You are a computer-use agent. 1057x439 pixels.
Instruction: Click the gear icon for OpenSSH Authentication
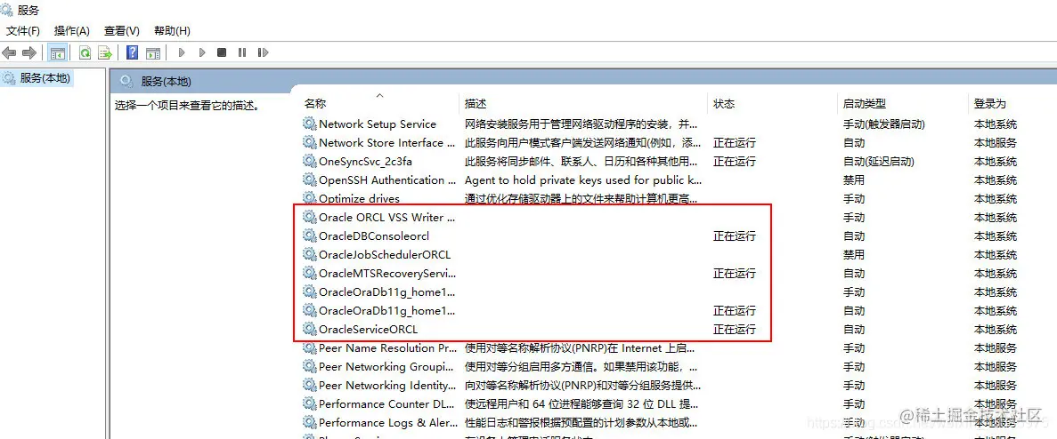(309, 180)
